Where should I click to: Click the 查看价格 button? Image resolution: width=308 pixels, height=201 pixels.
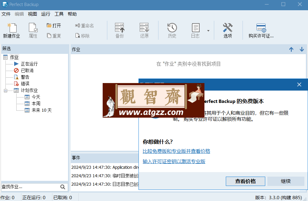point(245,181)
